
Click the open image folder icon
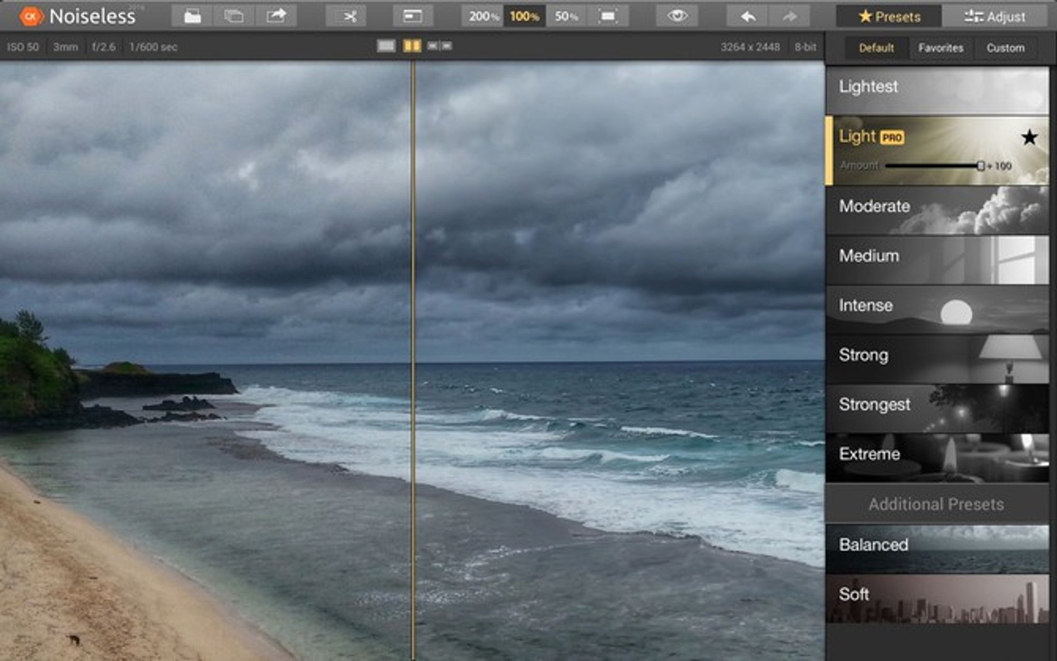[x=193, y=16]
